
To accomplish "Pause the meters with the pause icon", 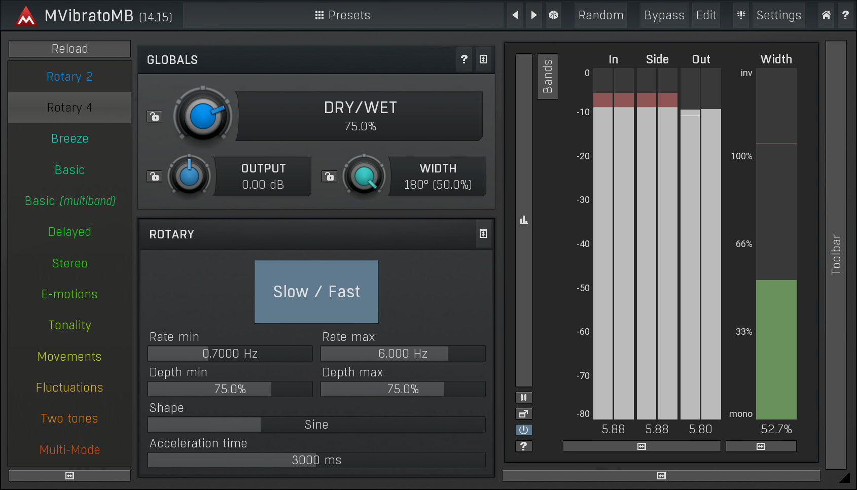I will [x=523, y=397].
